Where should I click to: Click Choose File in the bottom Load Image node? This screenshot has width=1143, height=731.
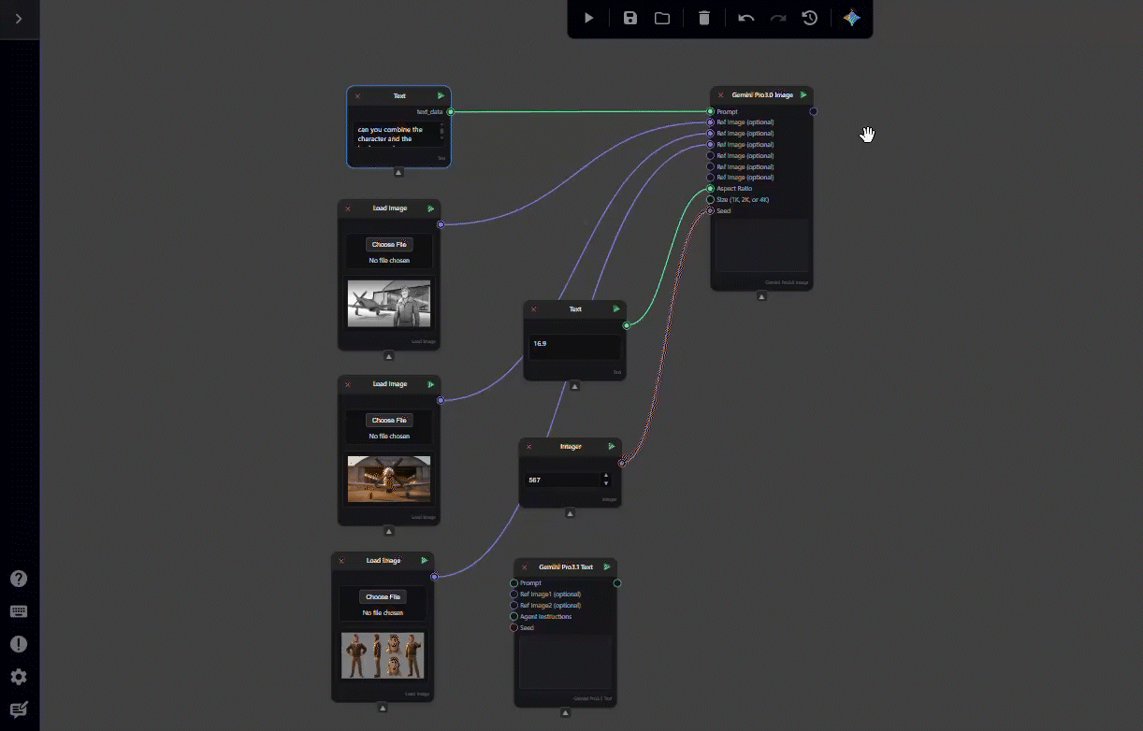point(383,596)
